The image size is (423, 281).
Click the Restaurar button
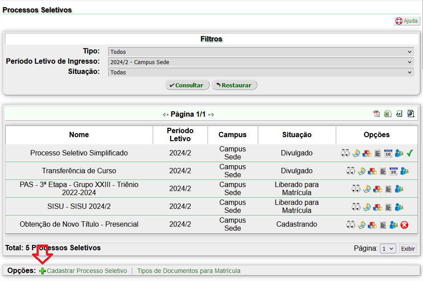click(x=234, y=85)
